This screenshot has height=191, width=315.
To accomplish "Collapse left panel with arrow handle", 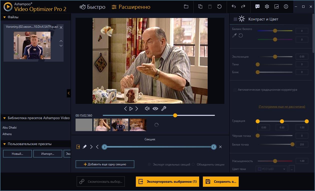I will coord(69,93).
